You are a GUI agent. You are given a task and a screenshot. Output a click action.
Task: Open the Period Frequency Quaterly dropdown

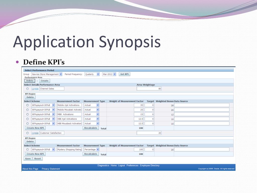tap(92, 74)
